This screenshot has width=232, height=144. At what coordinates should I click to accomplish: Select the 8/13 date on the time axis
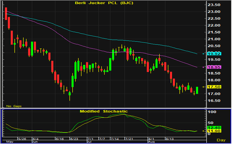(170, 139)
